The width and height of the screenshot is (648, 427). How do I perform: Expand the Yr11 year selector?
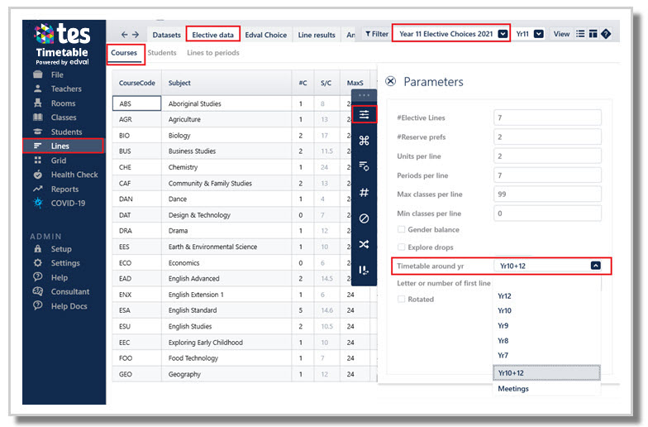coord(539,34)
